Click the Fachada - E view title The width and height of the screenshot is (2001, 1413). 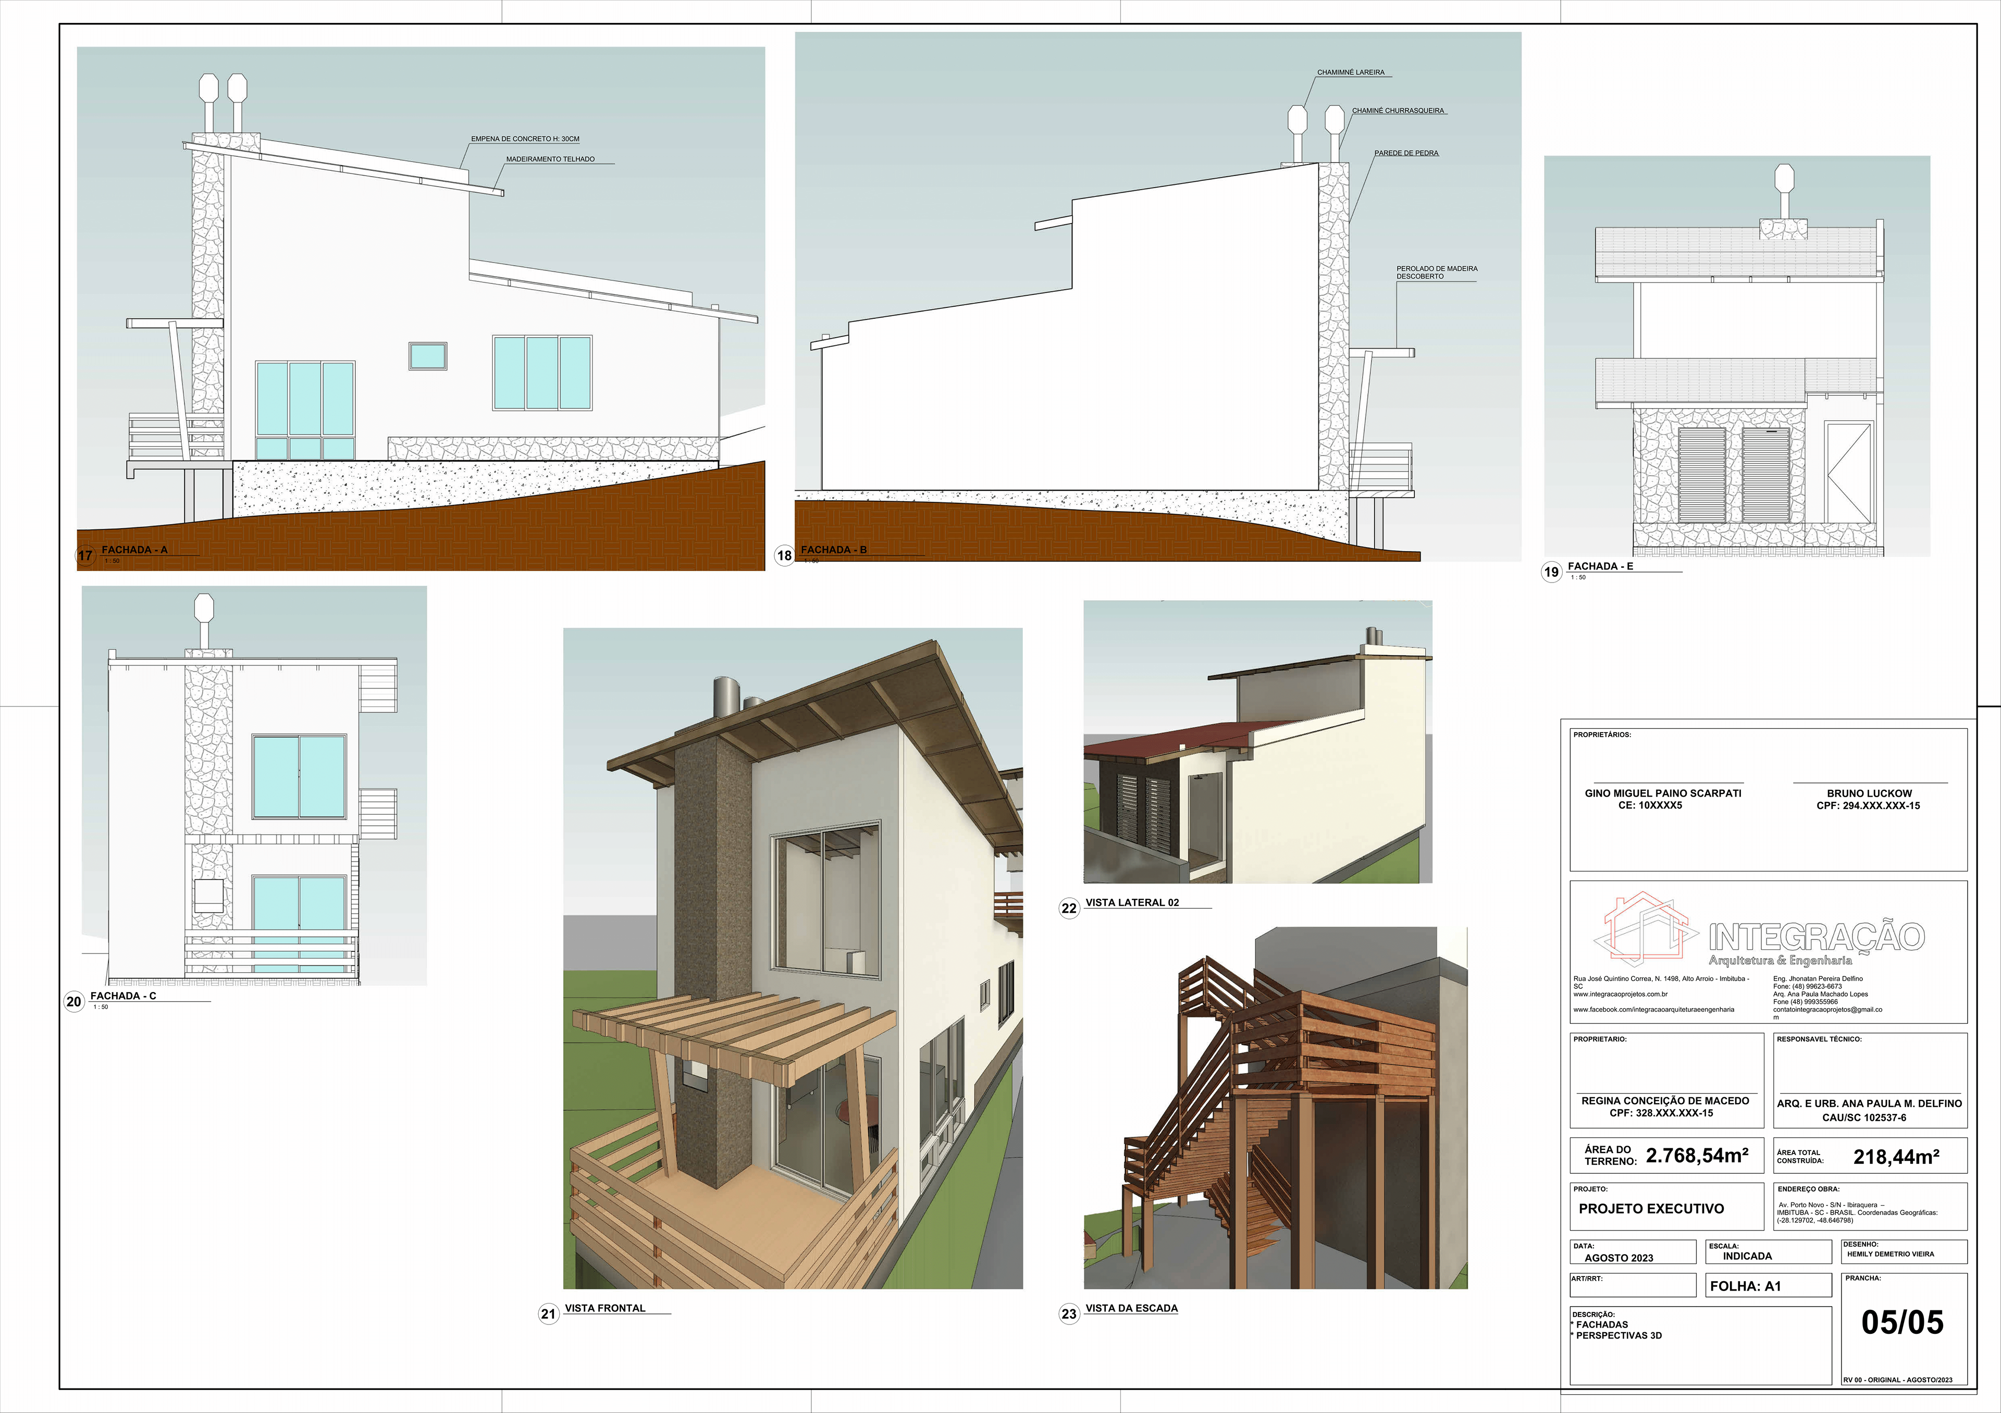click(x=1600, y=566)
